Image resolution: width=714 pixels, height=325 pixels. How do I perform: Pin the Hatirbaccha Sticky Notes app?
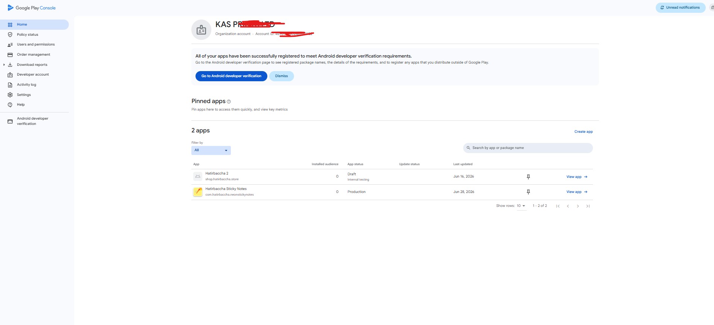[x=528, y=192]
